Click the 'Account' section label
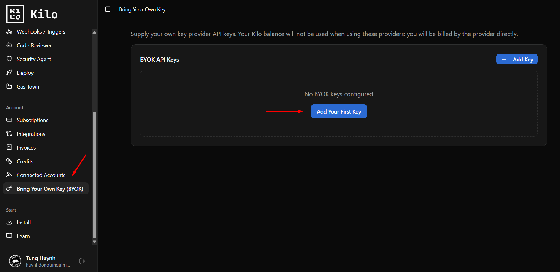 point(15,108)
